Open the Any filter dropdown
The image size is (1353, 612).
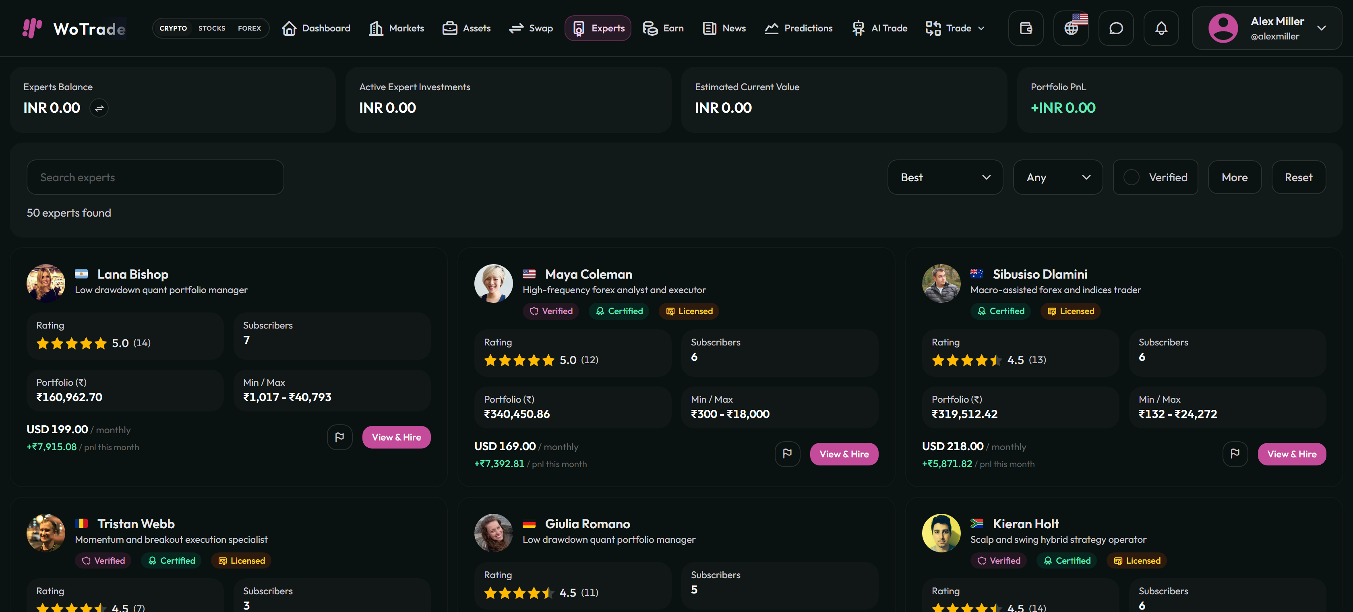(1058, 178)
